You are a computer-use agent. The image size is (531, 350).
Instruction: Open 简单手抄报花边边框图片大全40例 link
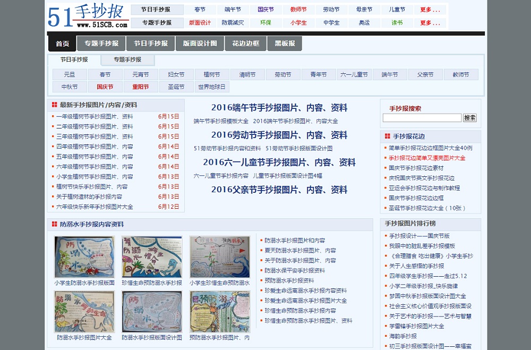click(x=431, y=148)
